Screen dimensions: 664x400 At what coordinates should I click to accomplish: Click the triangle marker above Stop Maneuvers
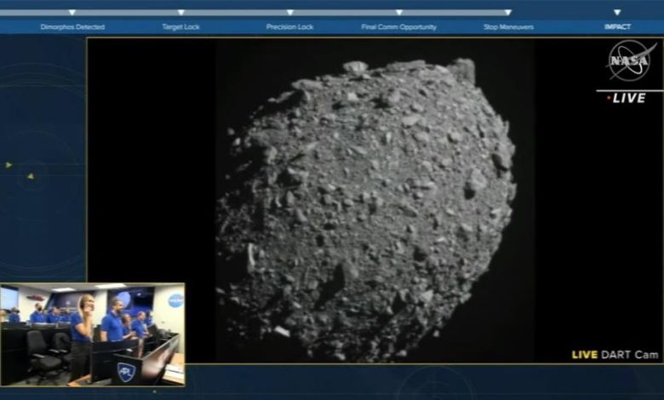coord(508,13)
